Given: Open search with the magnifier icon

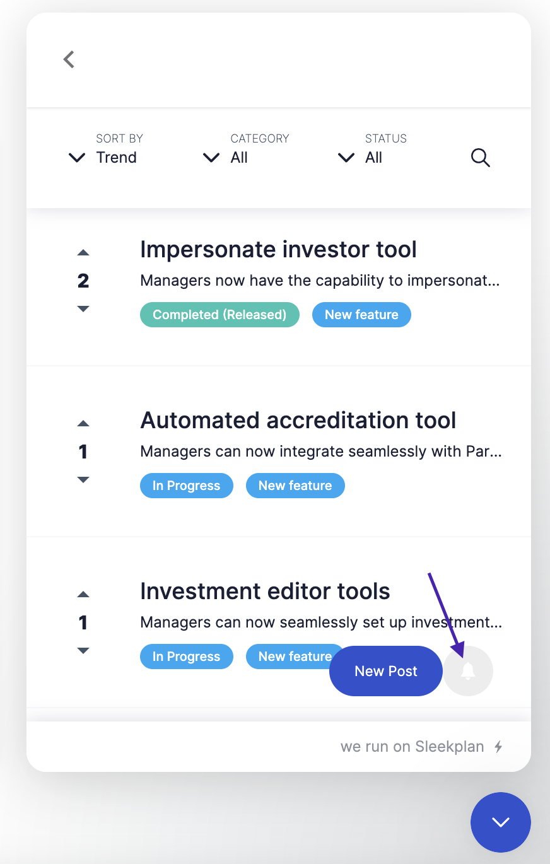Looking at the screenshot, I should click(481, 158).
